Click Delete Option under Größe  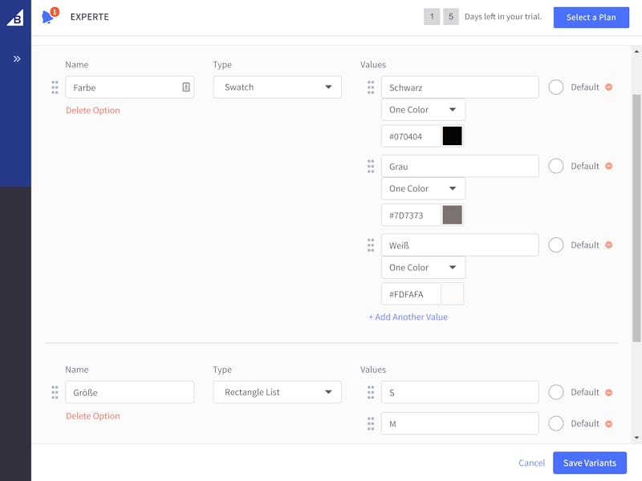point(93,416)
